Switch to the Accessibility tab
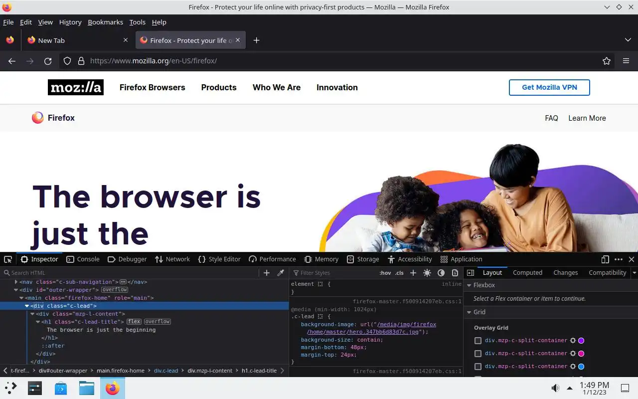Viewport: 638px width, 399px height. point(410,259)
